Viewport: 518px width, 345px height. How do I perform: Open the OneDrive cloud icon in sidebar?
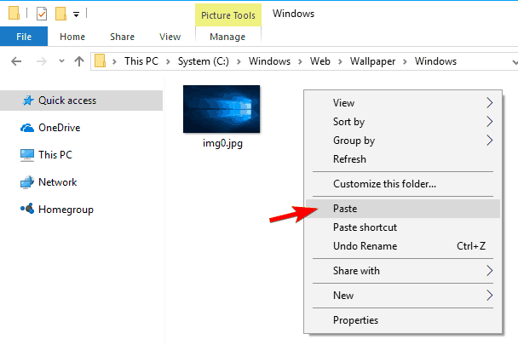(27, 128)
